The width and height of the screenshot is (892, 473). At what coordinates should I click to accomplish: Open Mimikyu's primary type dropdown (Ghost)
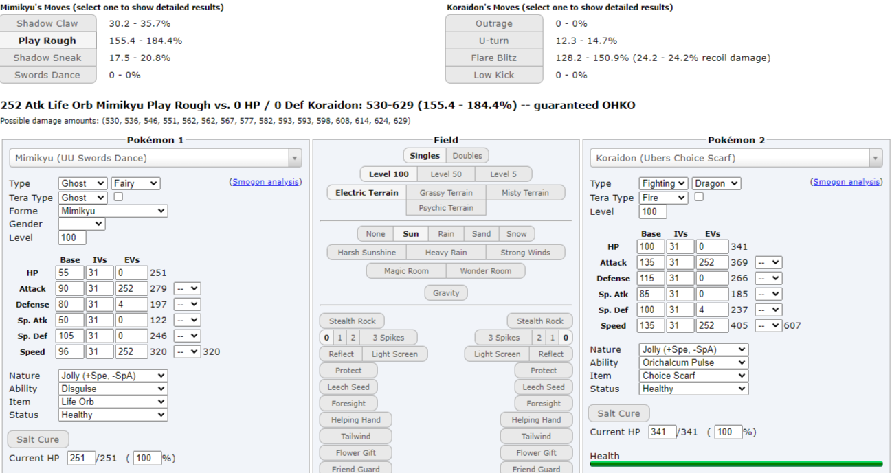point(82,183)
